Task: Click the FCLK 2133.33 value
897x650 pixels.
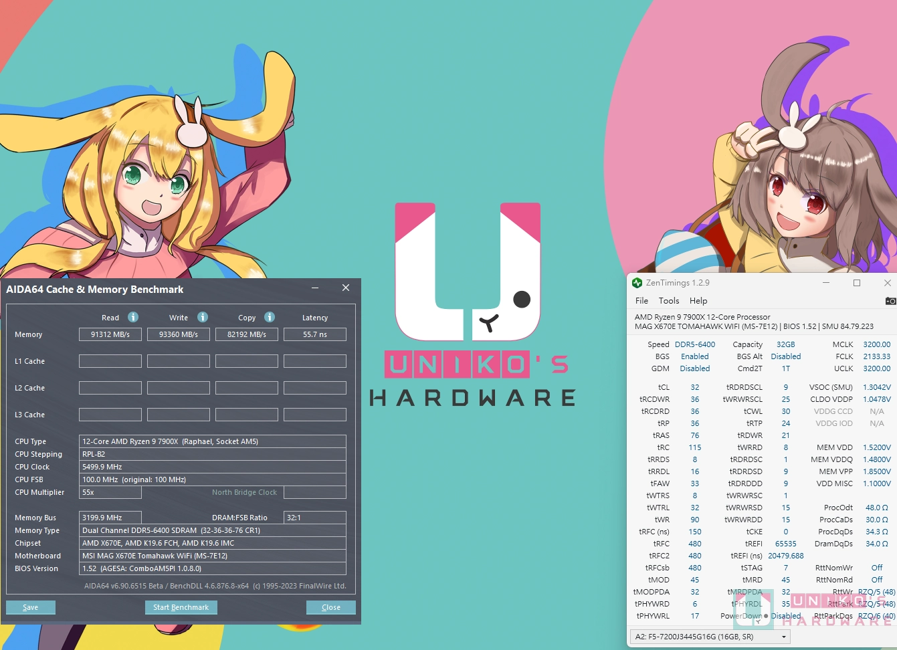Action: pyautogui.click(x=877, y=356)
